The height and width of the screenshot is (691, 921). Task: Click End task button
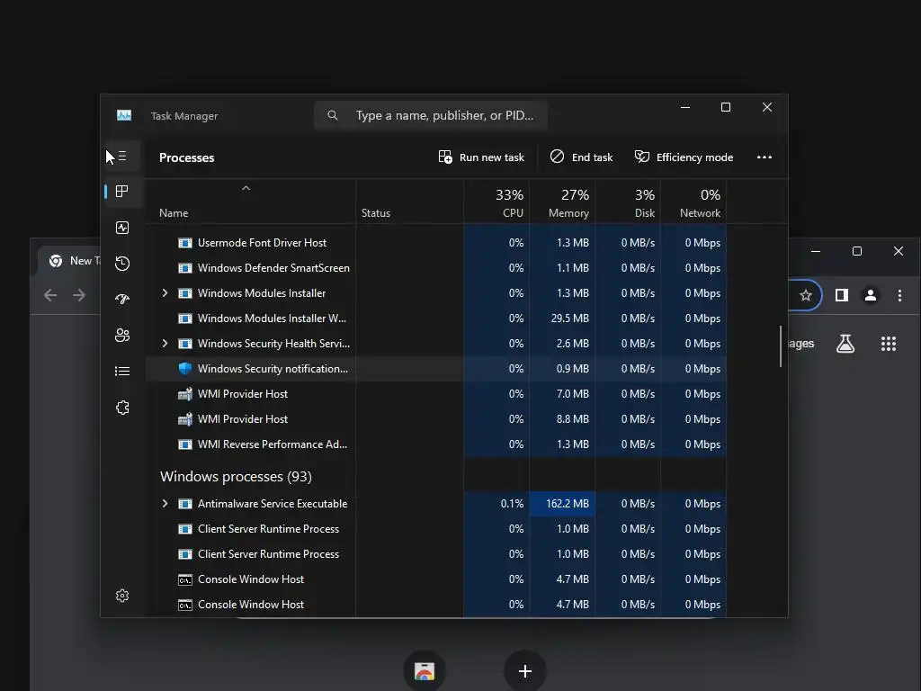tap(581, 157)
